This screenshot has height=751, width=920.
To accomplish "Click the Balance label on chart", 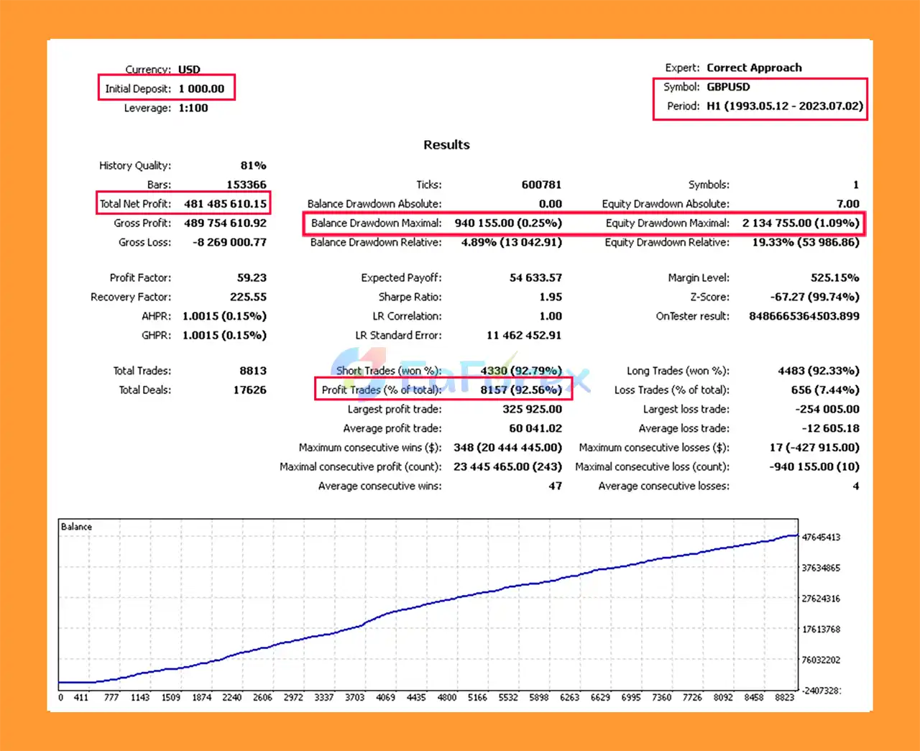I will (x=76, y=527).
